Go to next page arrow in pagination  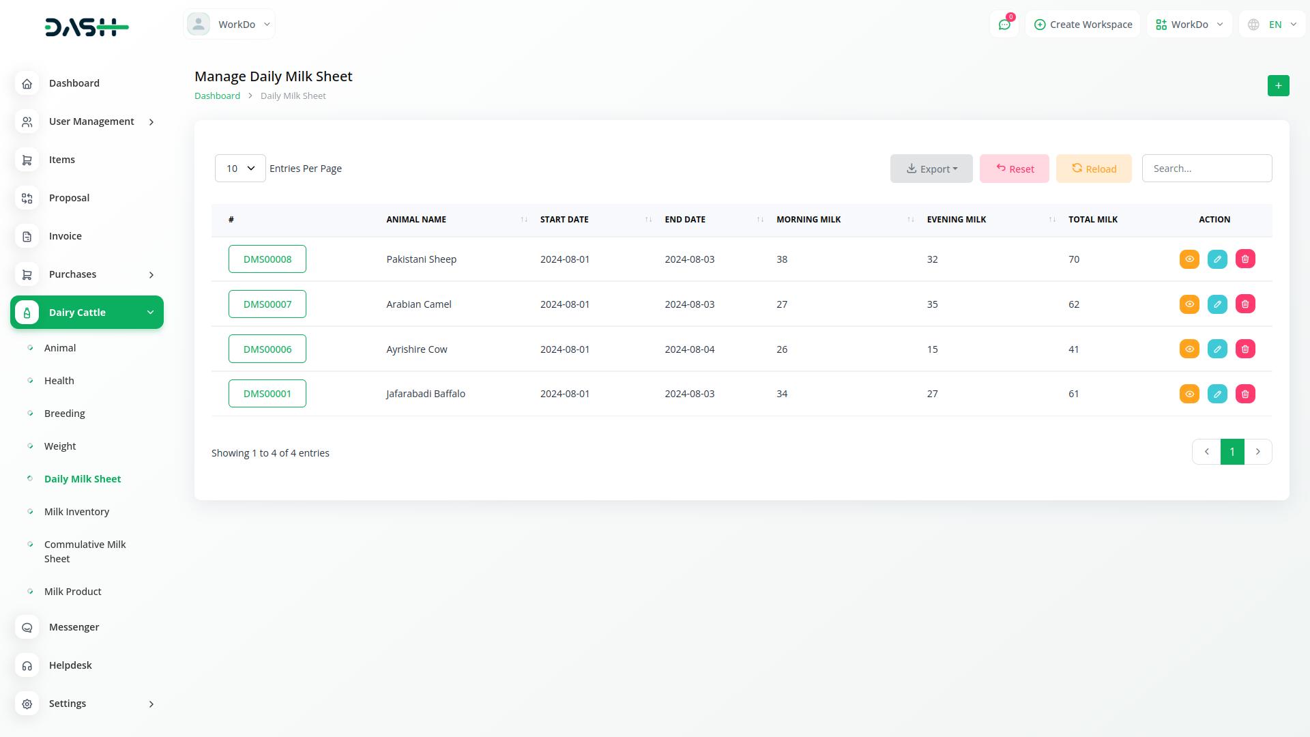click(1258, 452)
